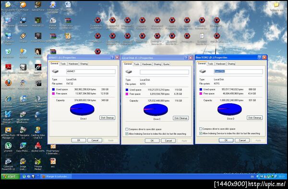Open the MP Navigator 3.1 shortcut

click(x=23, y=133)
